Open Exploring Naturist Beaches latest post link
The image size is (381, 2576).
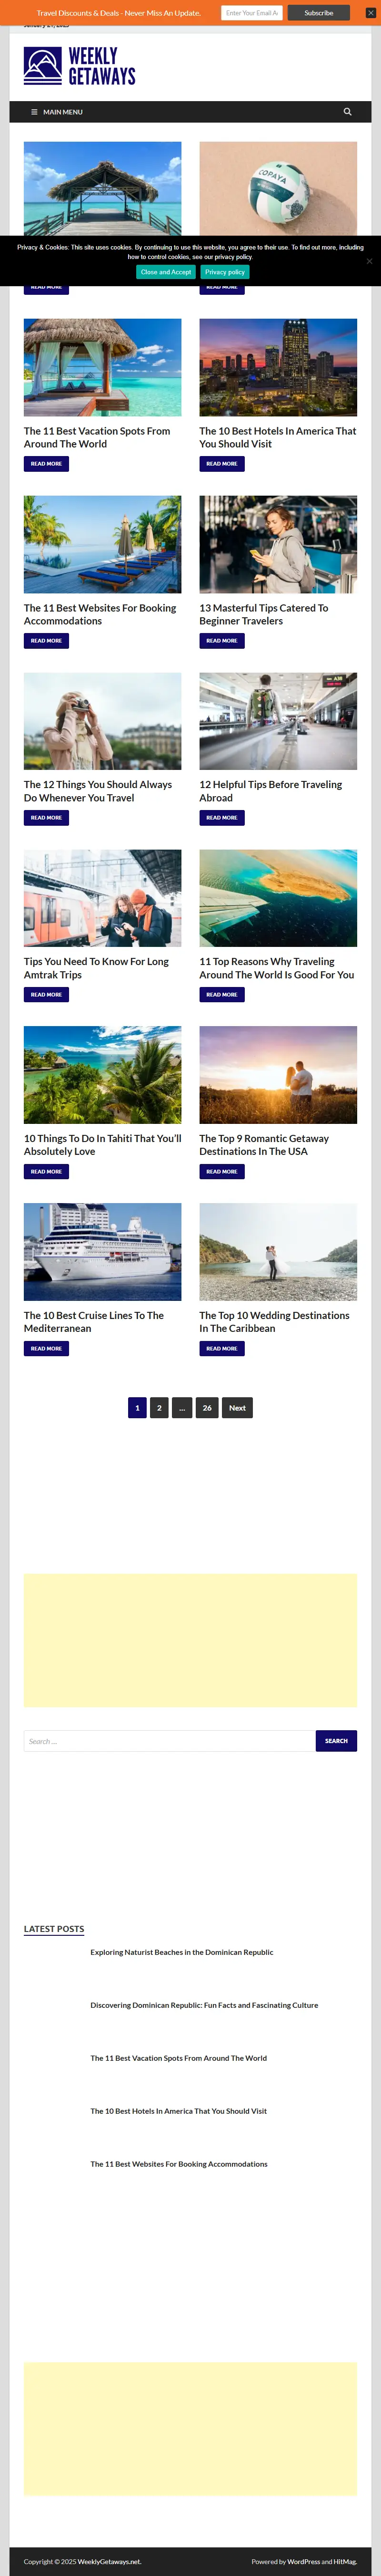[181, 1952]
